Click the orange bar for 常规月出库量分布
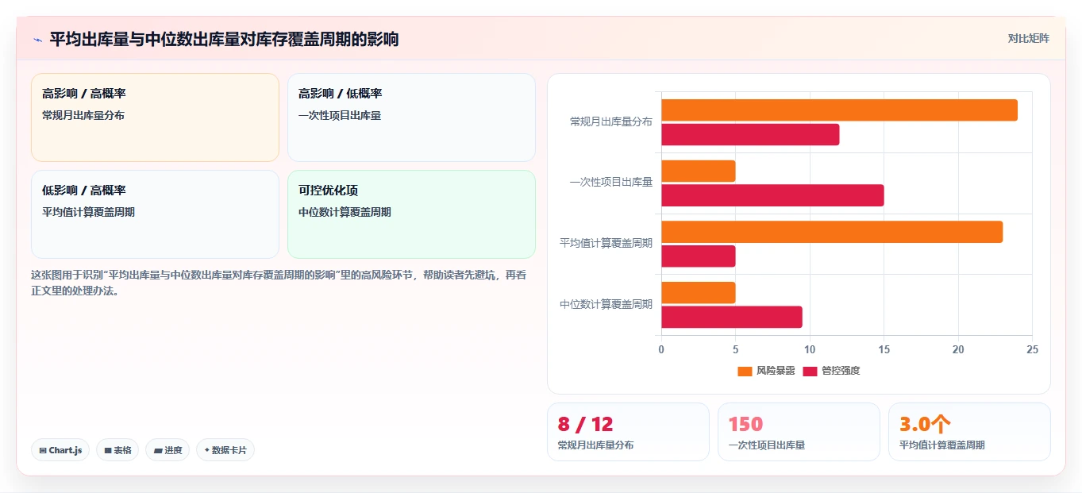1082x493 pixels. point(839,110)
